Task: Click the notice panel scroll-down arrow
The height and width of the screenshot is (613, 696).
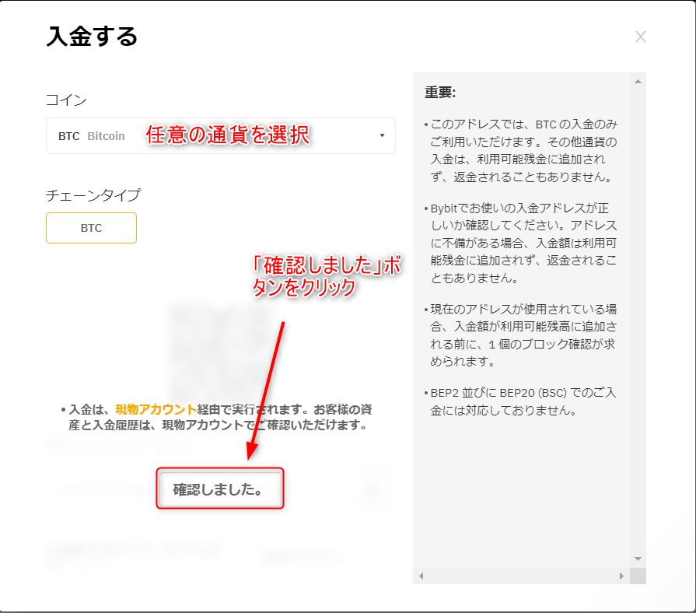Action: tap(638, 559)
